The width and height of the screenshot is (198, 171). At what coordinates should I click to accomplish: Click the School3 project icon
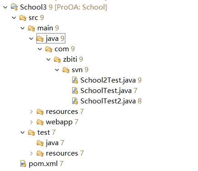pos(14,7)
